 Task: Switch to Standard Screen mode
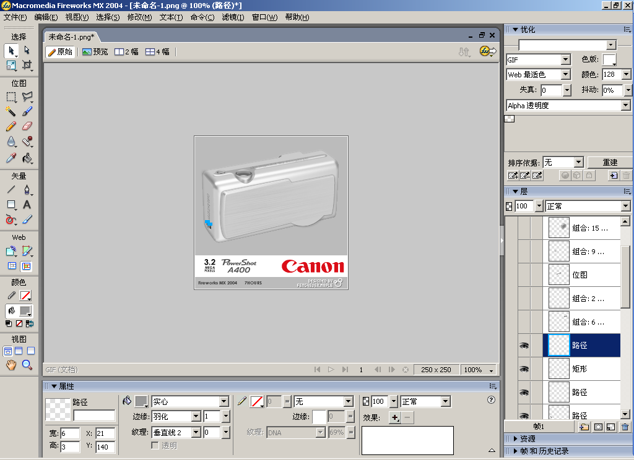[7, 351]
